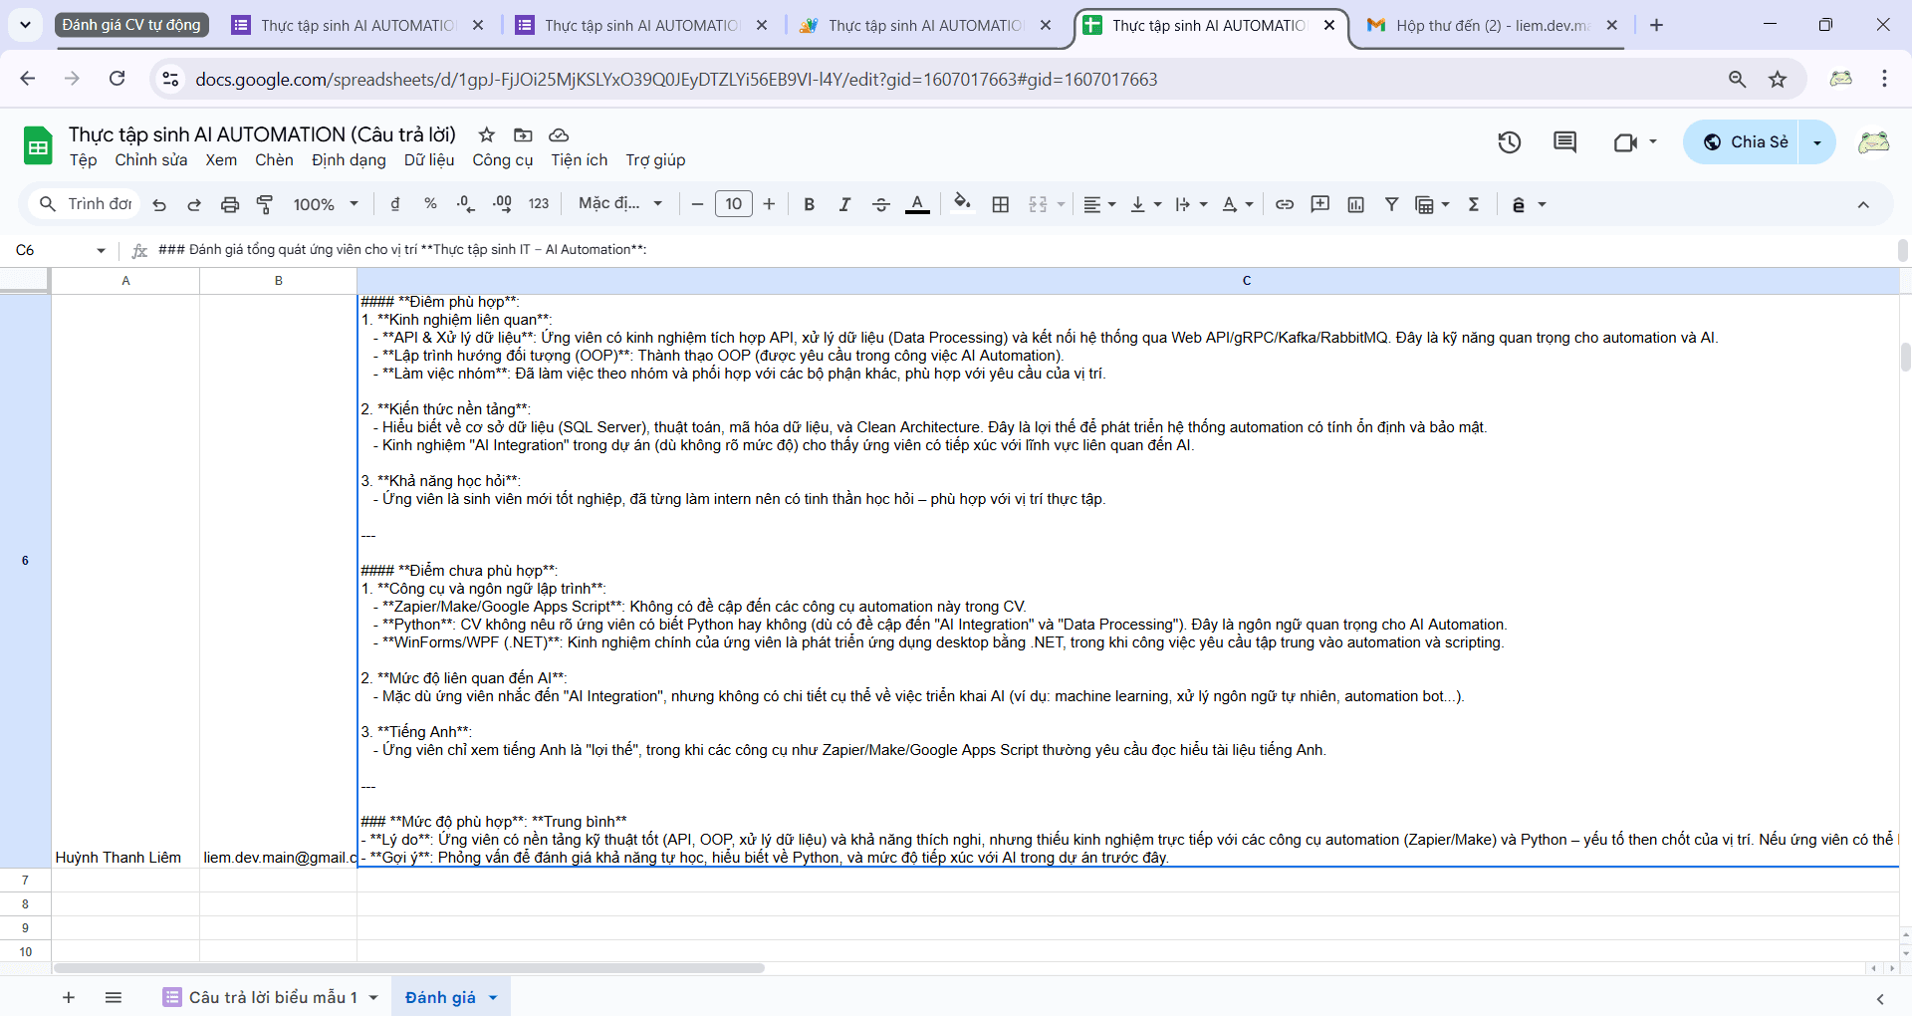The width and height of the screenshot is (1912, 1016).
Task: Open the Borders tool
Action: [1001, 204]
